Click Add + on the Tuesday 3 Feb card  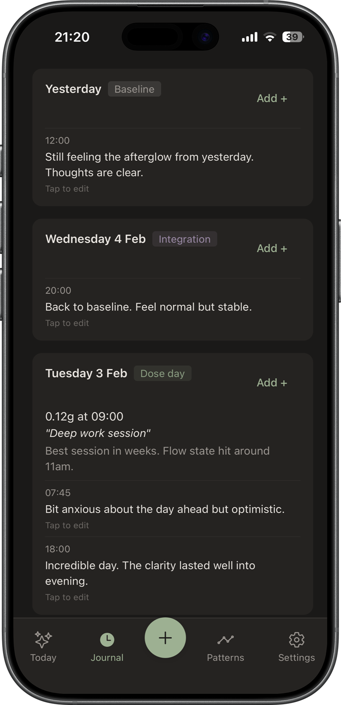(x=272, y=382)
